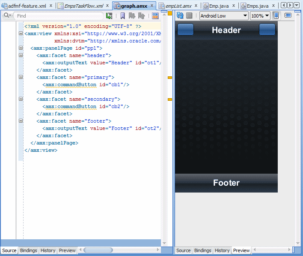Select right pane Preview tab
The width and height of the screenshot is (303, 256).
point(241,250)
